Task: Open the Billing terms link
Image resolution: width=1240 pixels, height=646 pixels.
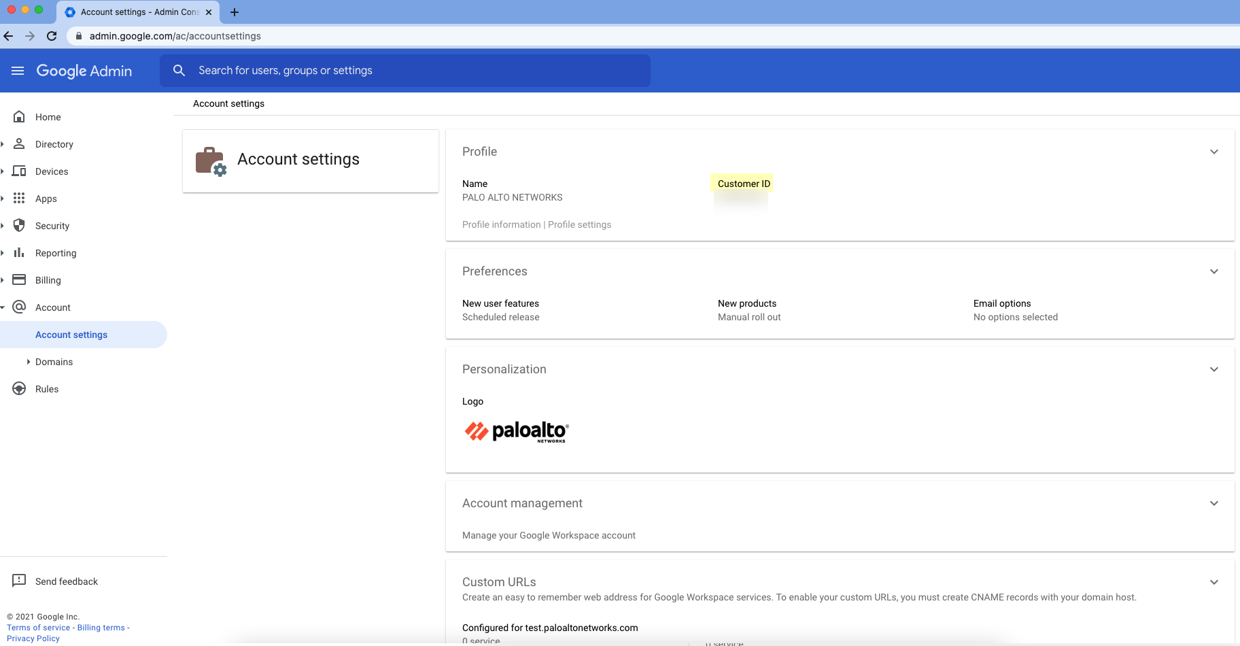Action: pyautogui.click(x=101, y=628)
